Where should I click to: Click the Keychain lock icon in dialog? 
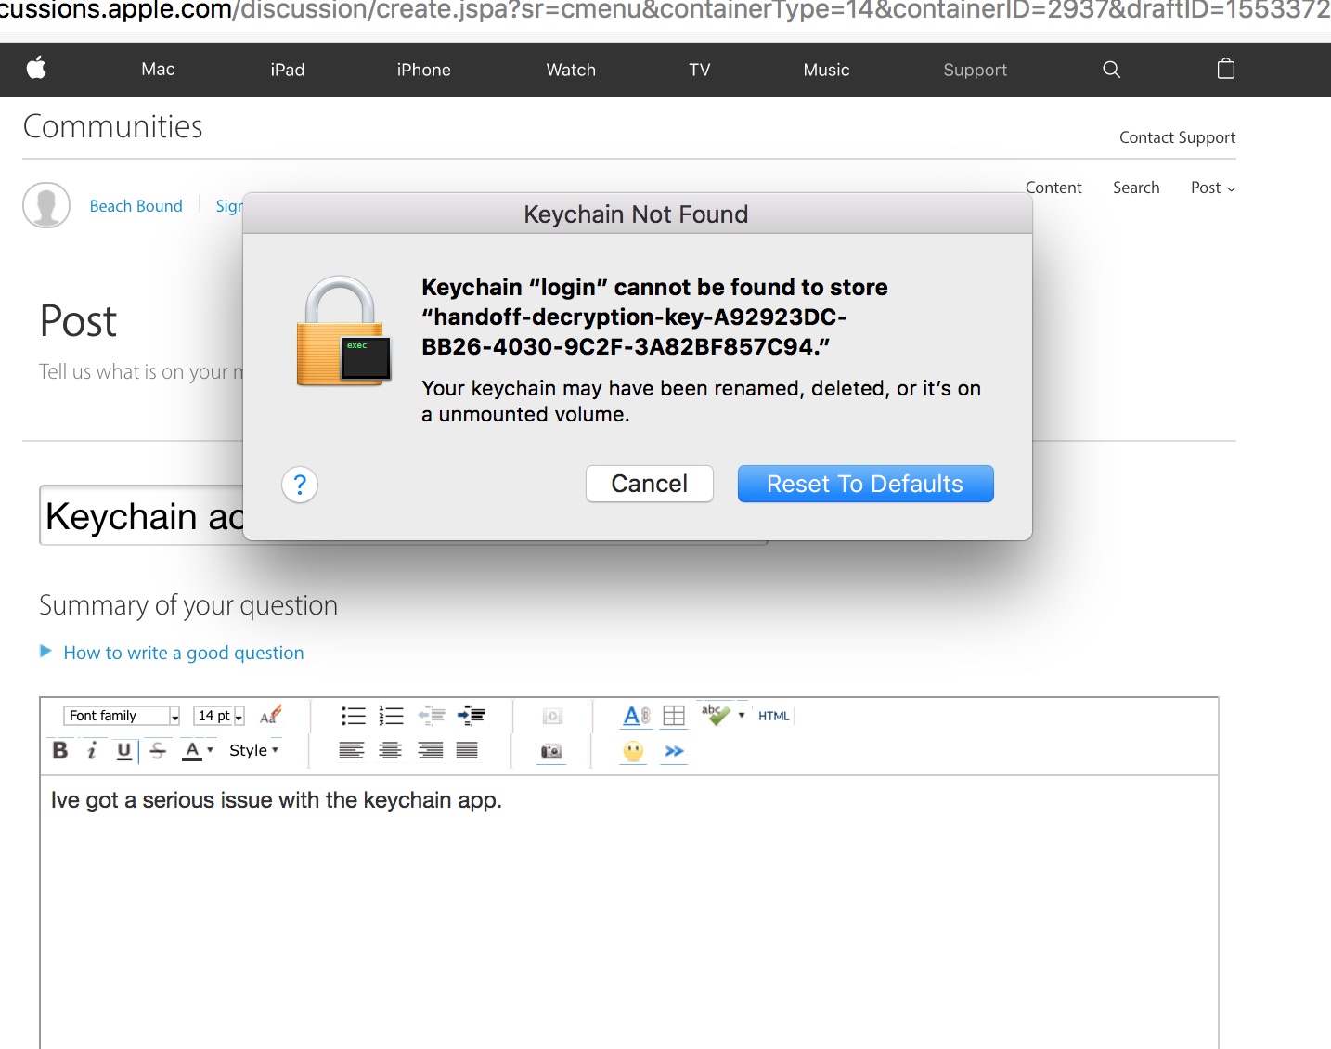point(343,330)
